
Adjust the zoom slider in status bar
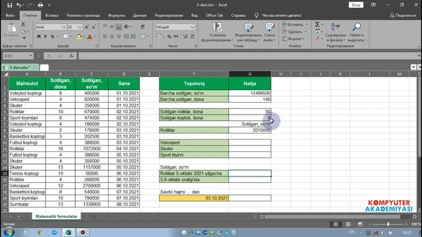(388, 224)
